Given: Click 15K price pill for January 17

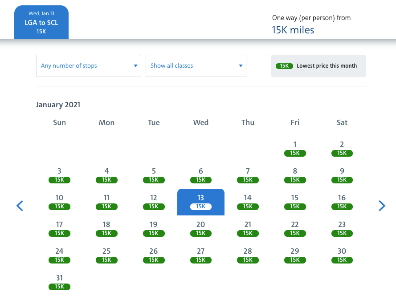Looking at the screenshot, I should coord(59,233).
